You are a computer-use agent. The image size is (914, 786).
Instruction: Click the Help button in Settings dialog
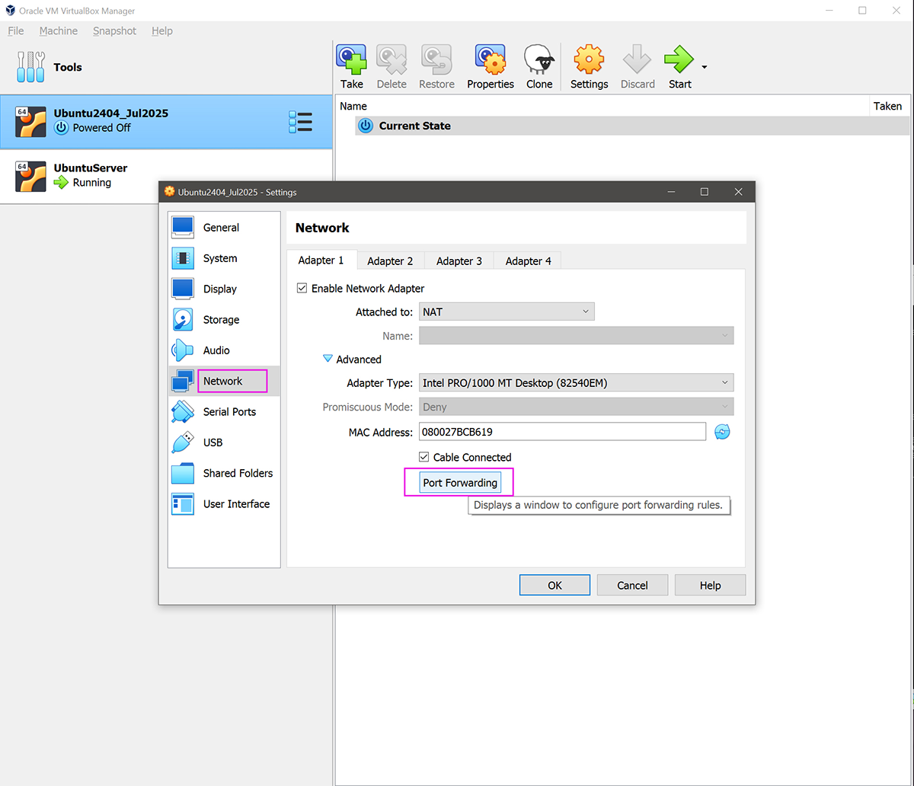point(710,585)
